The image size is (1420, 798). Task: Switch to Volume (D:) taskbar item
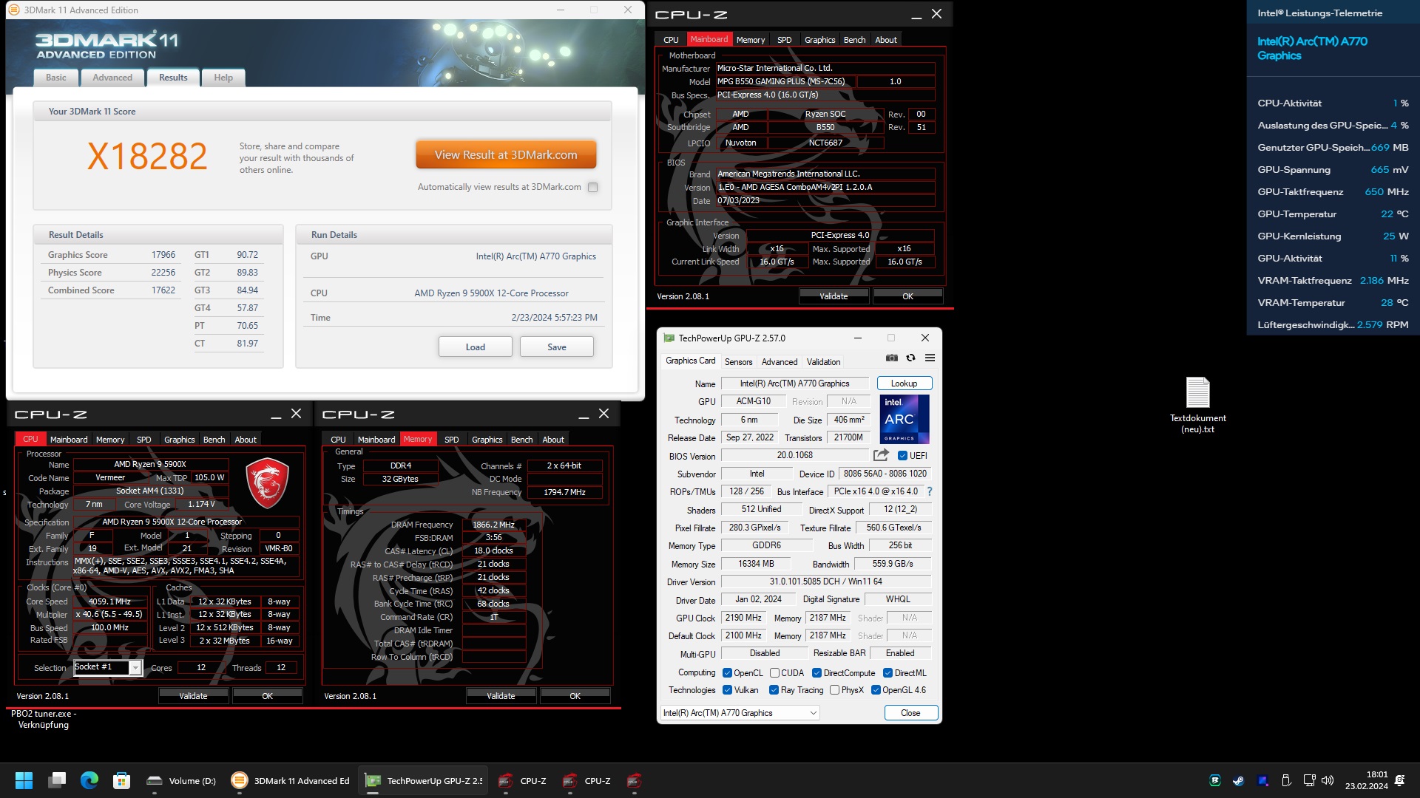(180, 780)
